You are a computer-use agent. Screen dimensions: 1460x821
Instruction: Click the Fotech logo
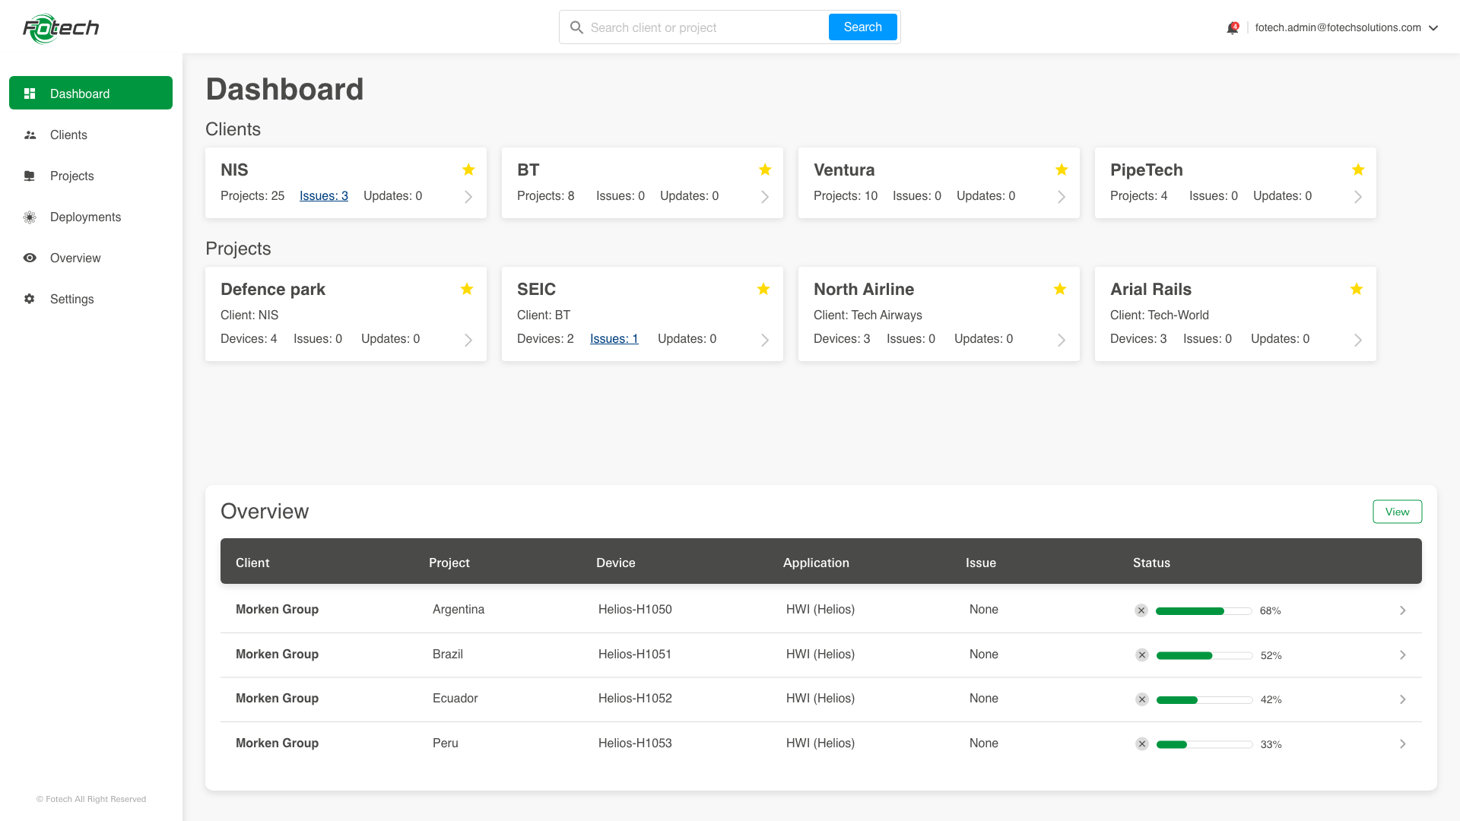pyautogui.click(x=61, y=28)
